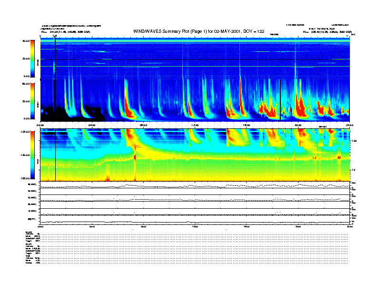Click the 04:00 time label under RAD1 spectrogram

coord(92,125)
